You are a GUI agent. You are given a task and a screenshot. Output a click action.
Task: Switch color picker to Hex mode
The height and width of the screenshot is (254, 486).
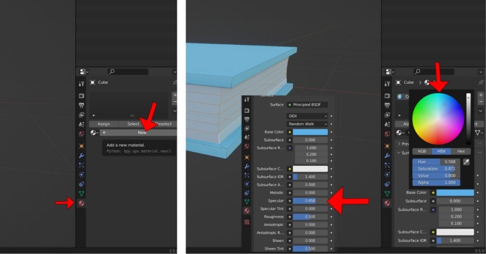pyautogui.click(x=461, y=152)
